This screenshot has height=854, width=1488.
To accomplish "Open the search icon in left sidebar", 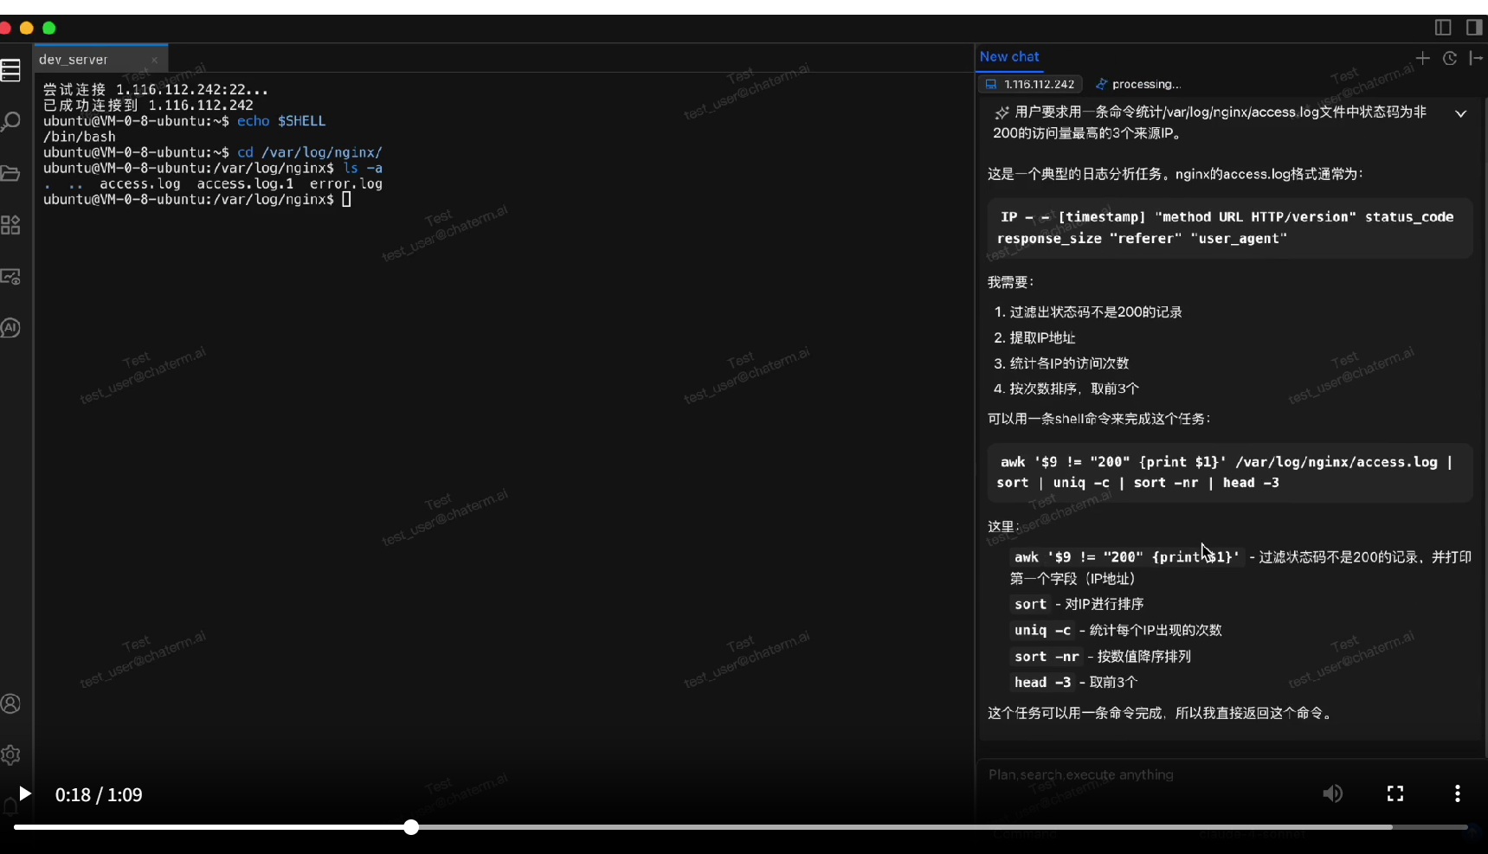I will click(10, 121).
